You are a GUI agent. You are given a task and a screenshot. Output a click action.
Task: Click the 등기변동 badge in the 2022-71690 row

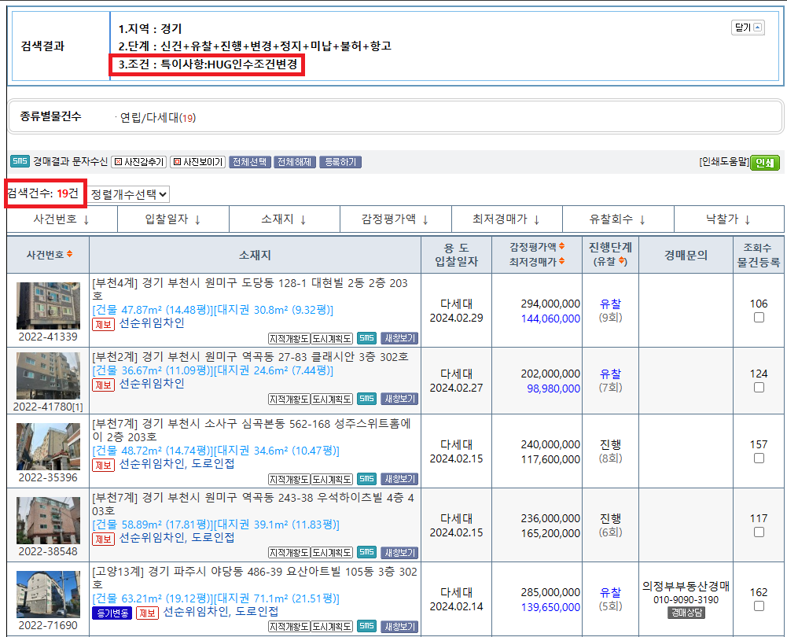pos(112,612)
